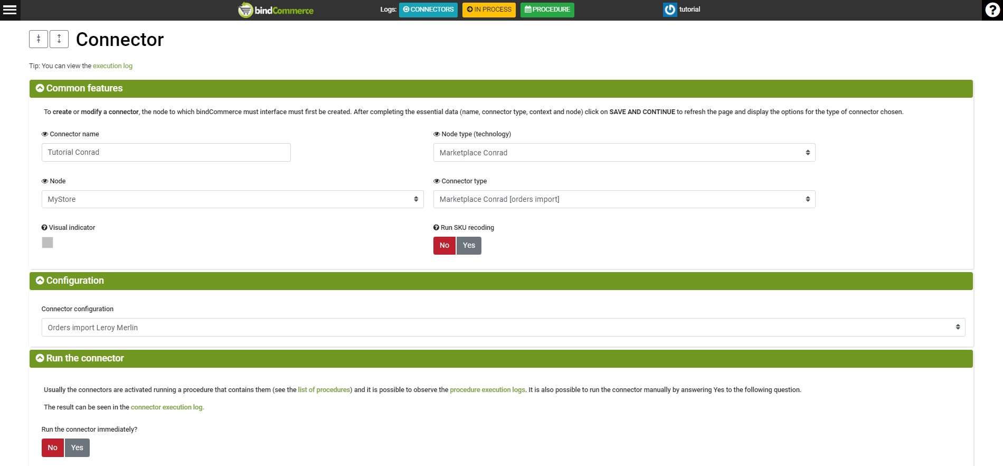Open the connector execution log link
Image resolution: width=1003 pixels, height=466 pixels.
click(x=167, y=407)
